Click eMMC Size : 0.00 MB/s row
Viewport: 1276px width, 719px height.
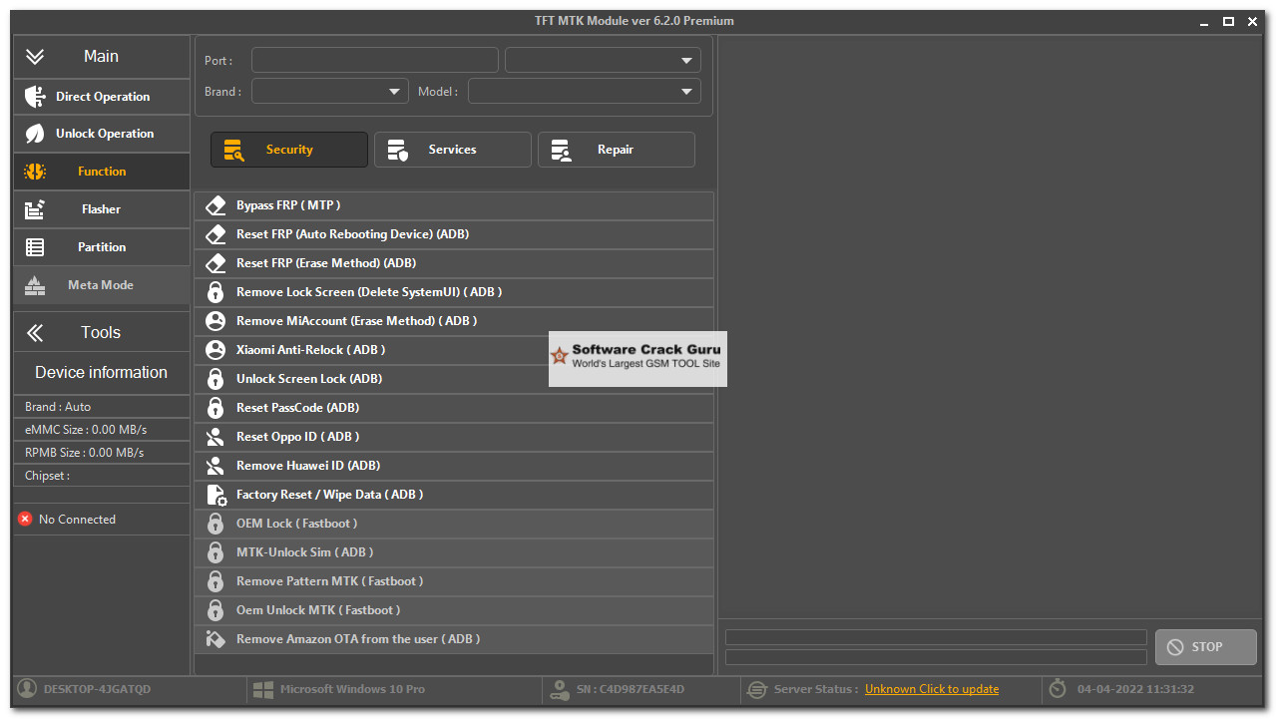[x=101, y=430]
